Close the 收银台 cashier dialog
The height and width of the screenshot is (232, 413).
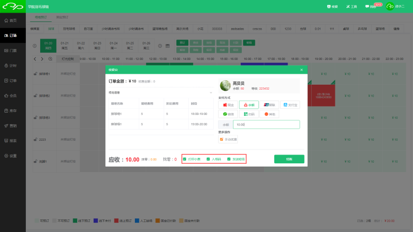coord(301,70)
